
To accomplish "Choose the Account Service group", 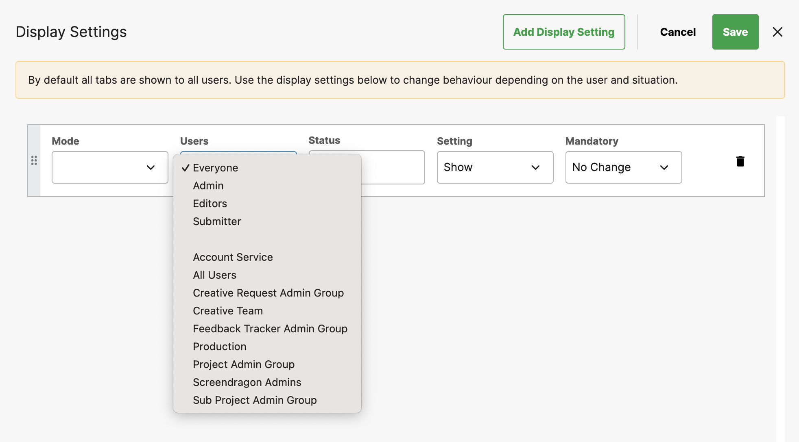I will point(233,257).
